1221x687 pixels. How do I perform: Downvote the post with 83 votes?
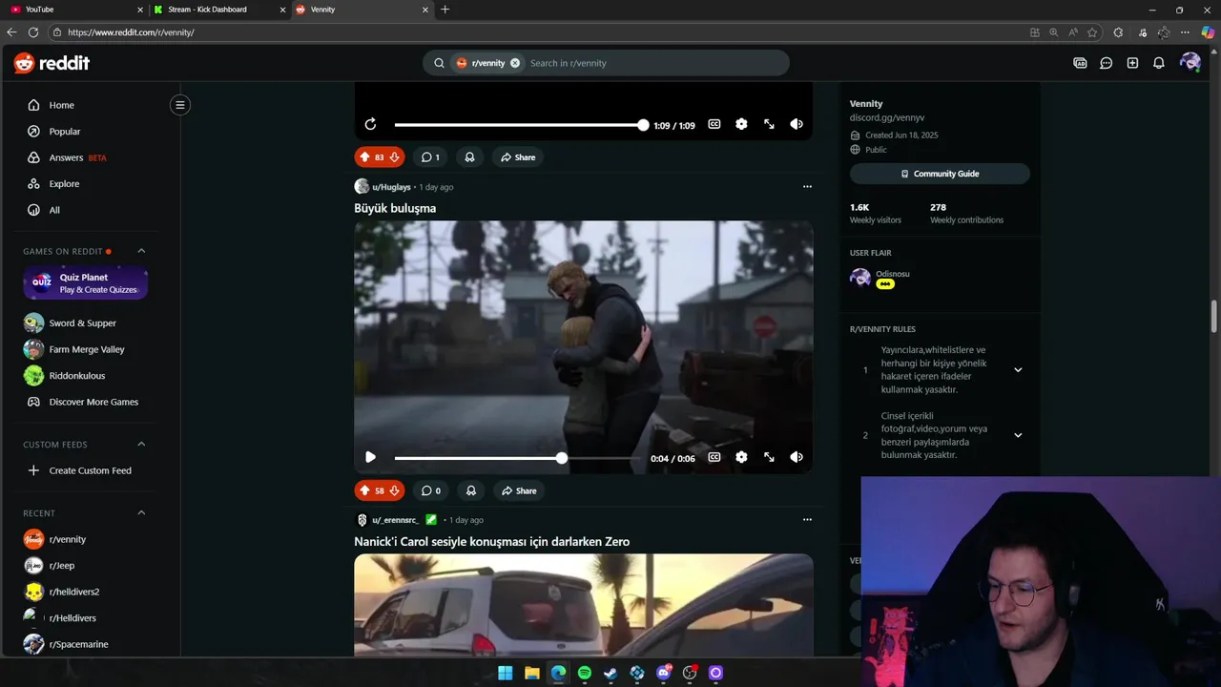[x=394, y=157]
